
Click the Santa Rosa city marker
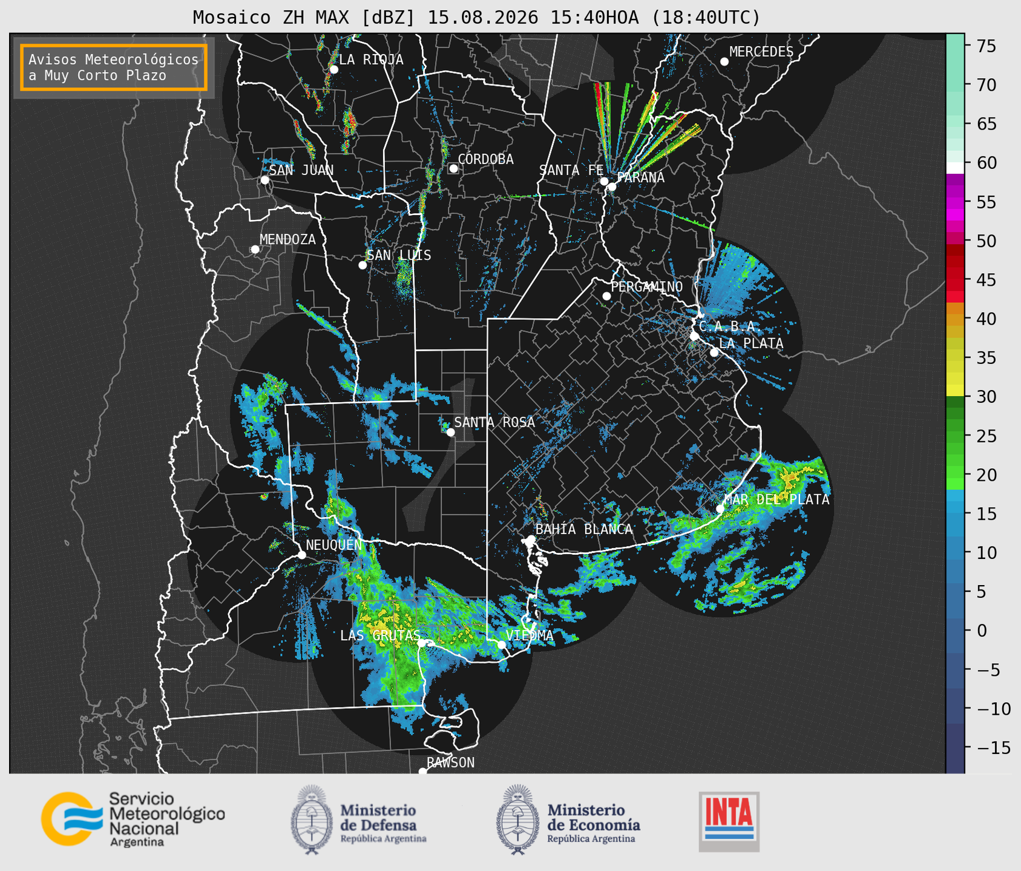450,432
